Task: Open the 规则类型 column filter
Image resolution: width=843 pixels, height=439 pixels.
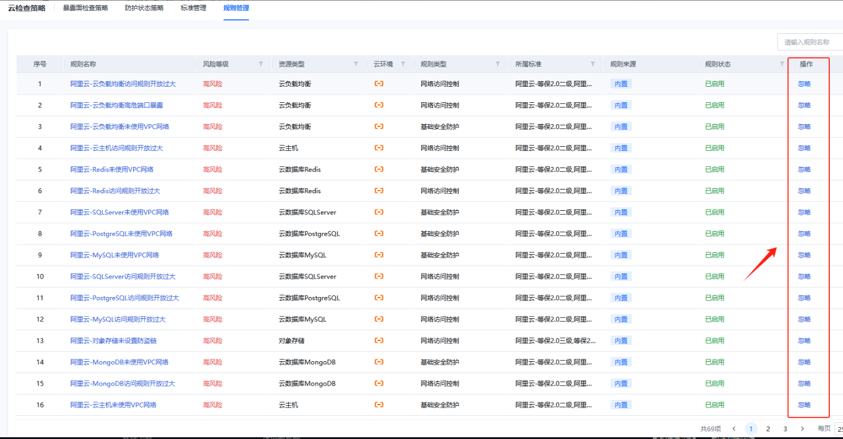Action: coord(498,64)
